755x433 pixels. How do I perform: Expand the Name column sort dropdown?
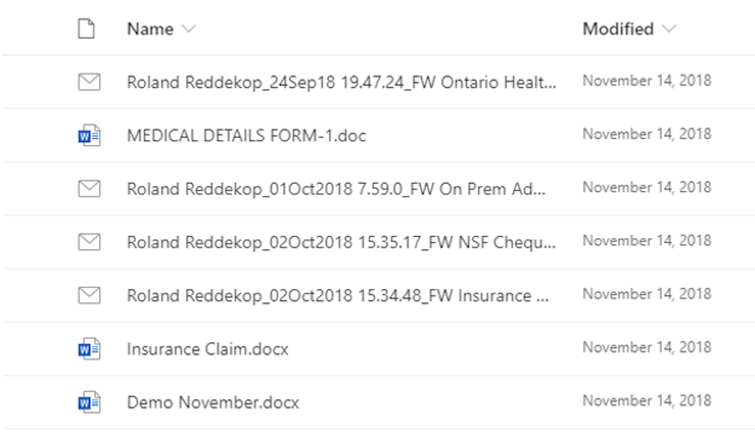pos(190,30)
